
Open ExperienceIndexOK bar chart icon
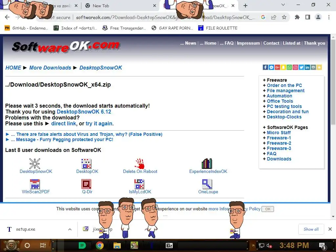tap(207, 163)
